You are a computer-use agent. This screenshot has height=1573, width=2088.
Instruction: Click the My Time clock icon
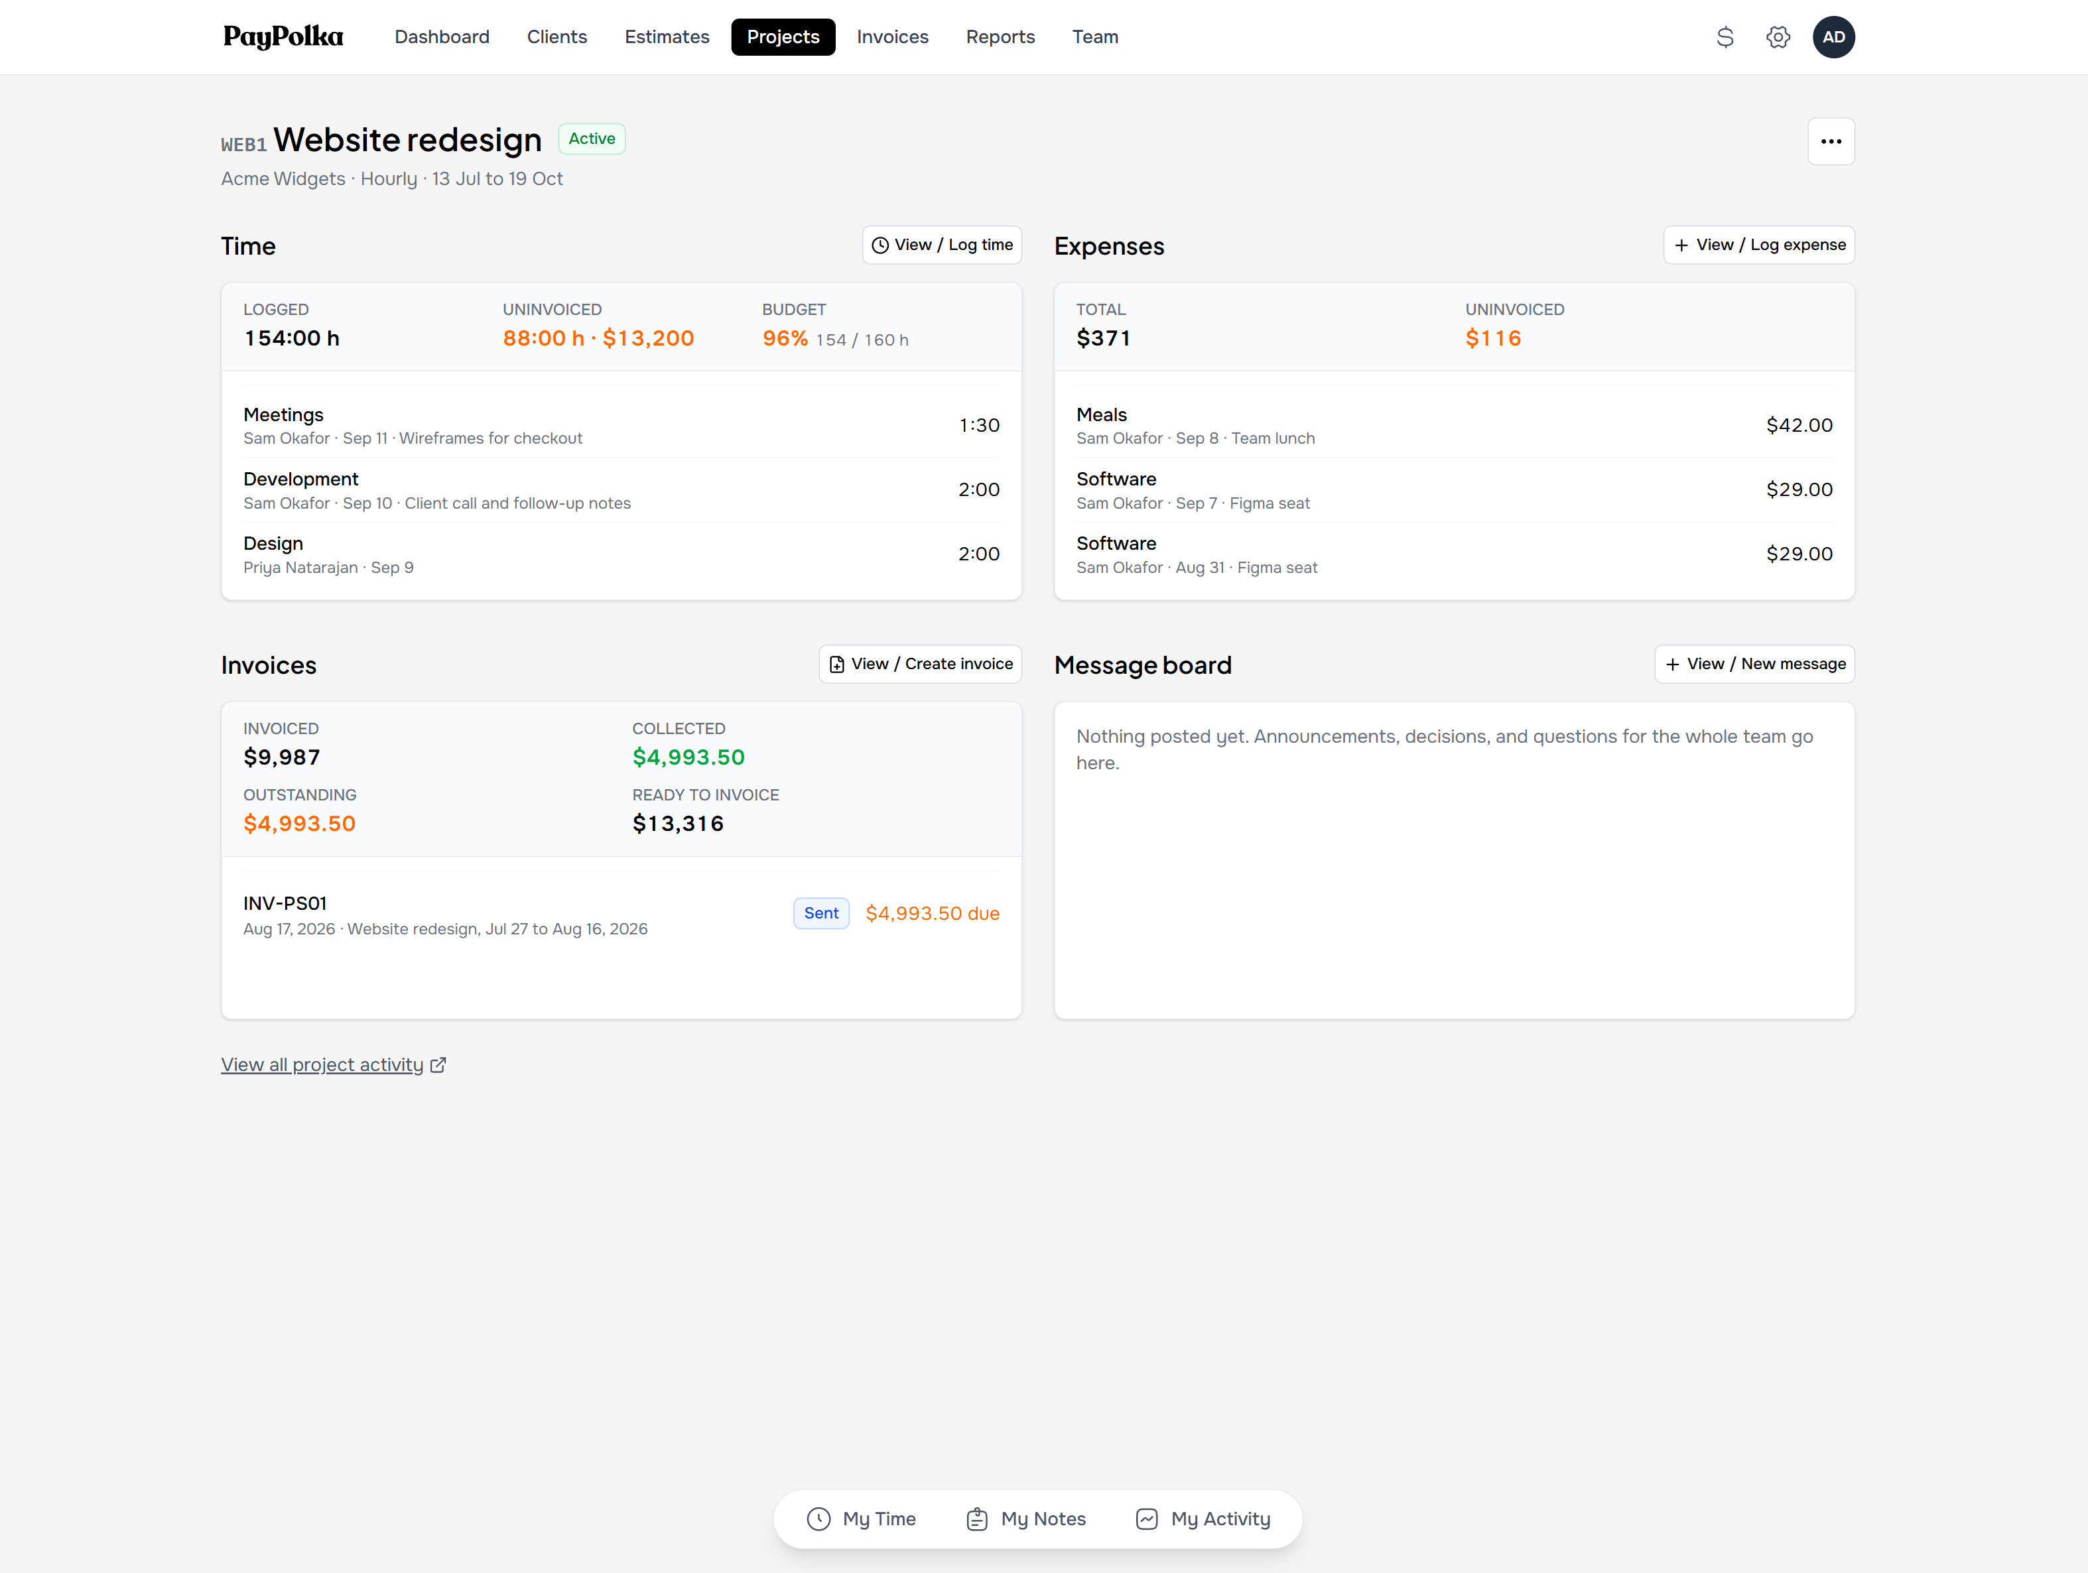click(818, 1519)
